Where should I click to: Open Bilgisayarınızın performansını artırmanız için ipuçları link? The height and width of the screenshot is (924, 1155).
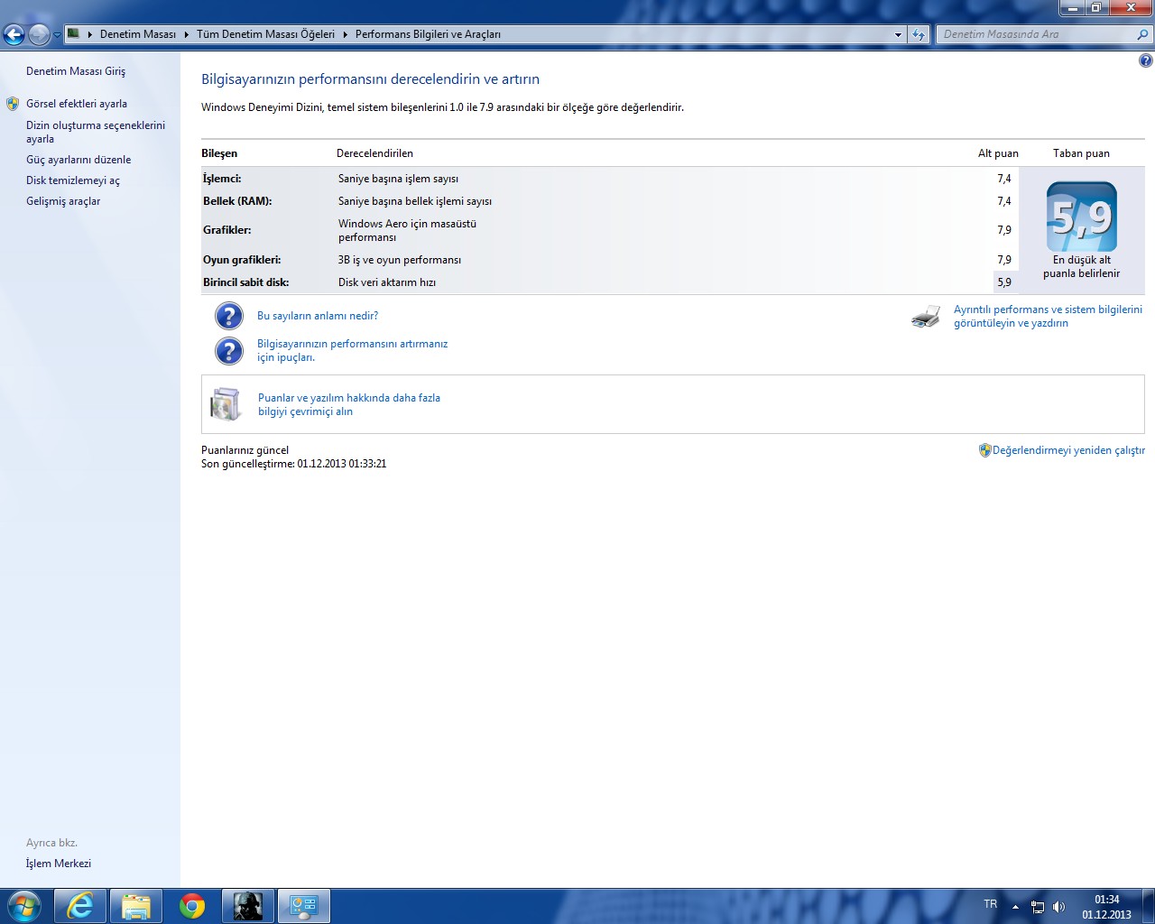(x=352, y=351)
